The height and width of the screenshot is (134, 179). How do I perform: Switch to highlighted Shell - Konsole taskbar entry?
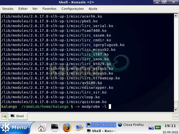[101, 125]
